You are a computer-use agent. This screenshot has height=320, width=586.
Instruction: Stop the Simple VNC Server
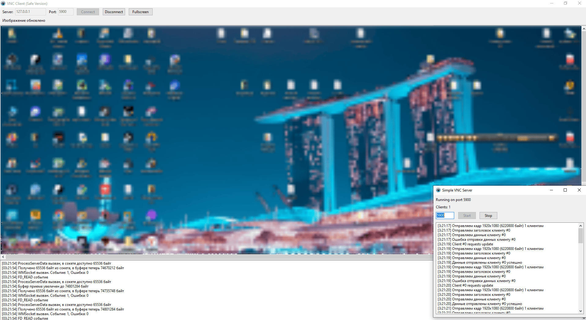click(x=488, y=216)
